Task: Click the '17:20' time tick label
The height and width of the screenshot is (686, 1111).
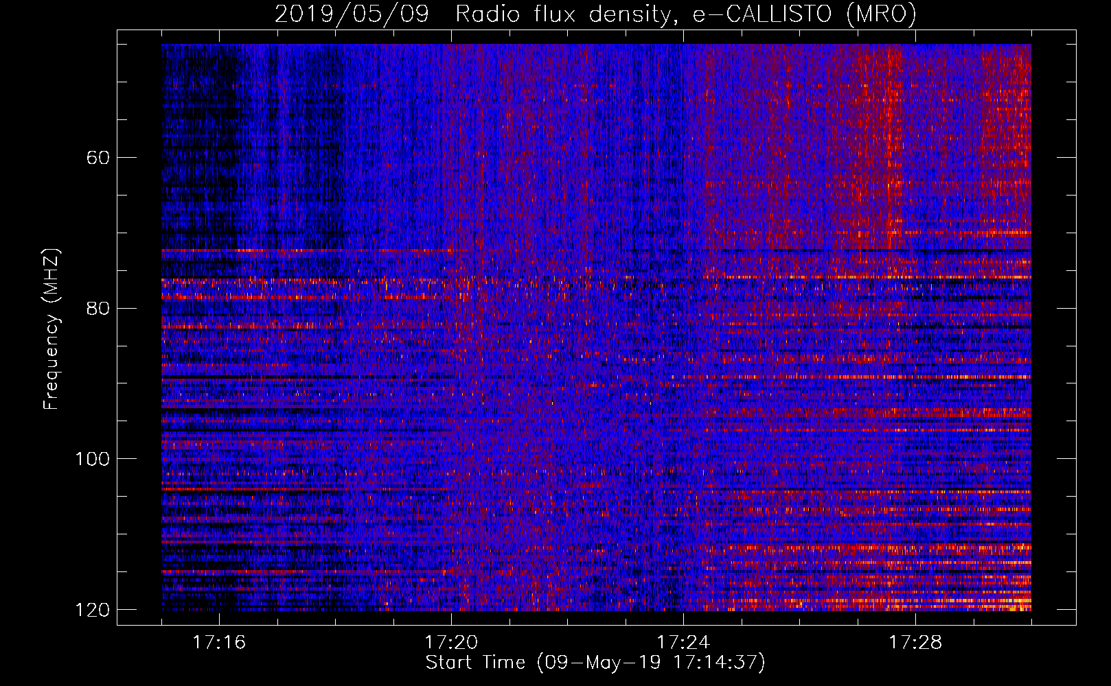Action: click(x=452, y=643)
